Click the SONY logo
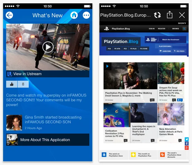The height and width of the screenshot is (165, 192). point(182,23)
